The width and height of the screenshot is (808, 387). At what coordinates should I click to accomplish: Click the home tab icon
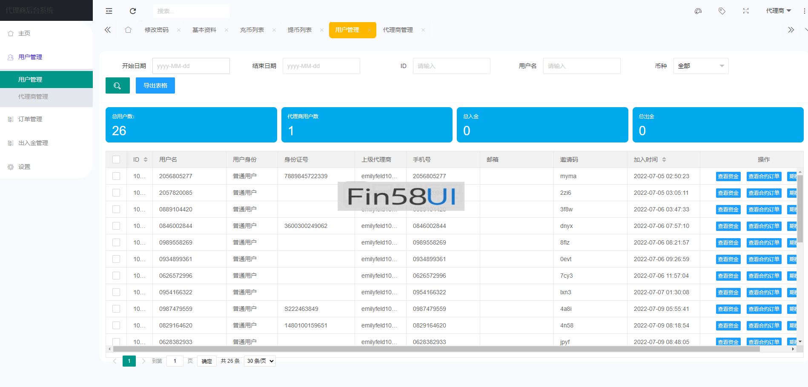tap(128, 30)
